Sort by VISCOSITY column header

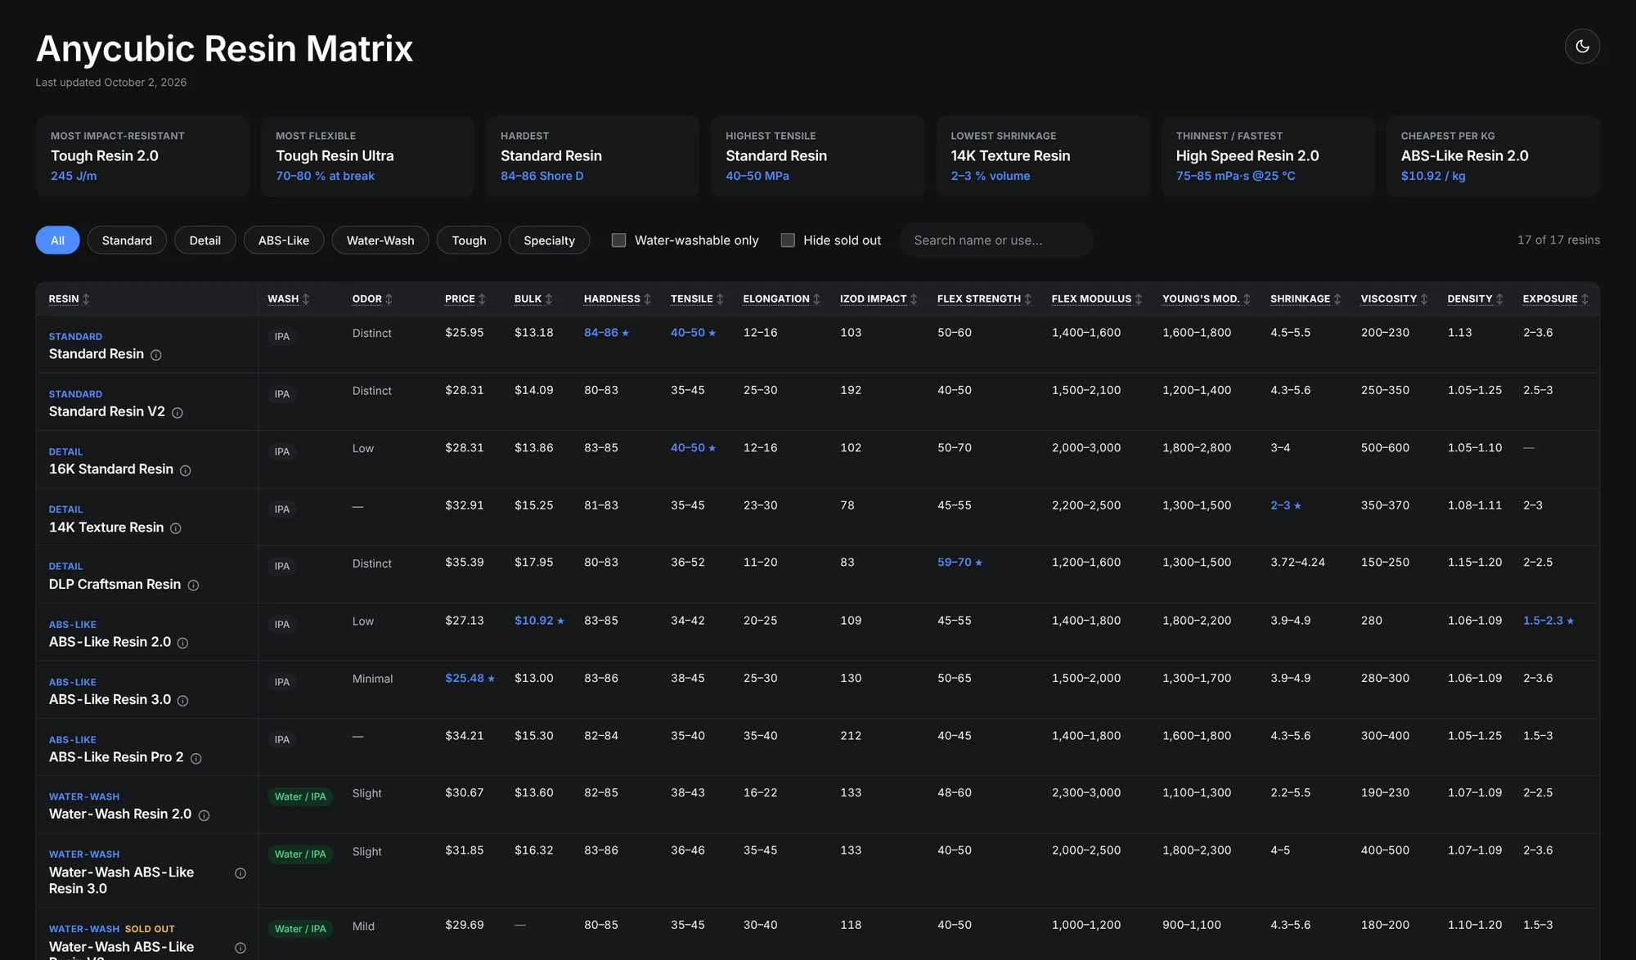tap(1394, 299)
